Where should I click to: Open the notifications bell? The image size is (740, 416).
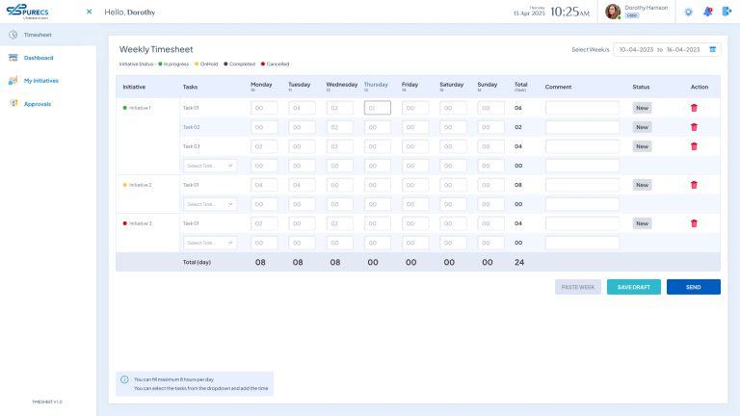point(707,12)
